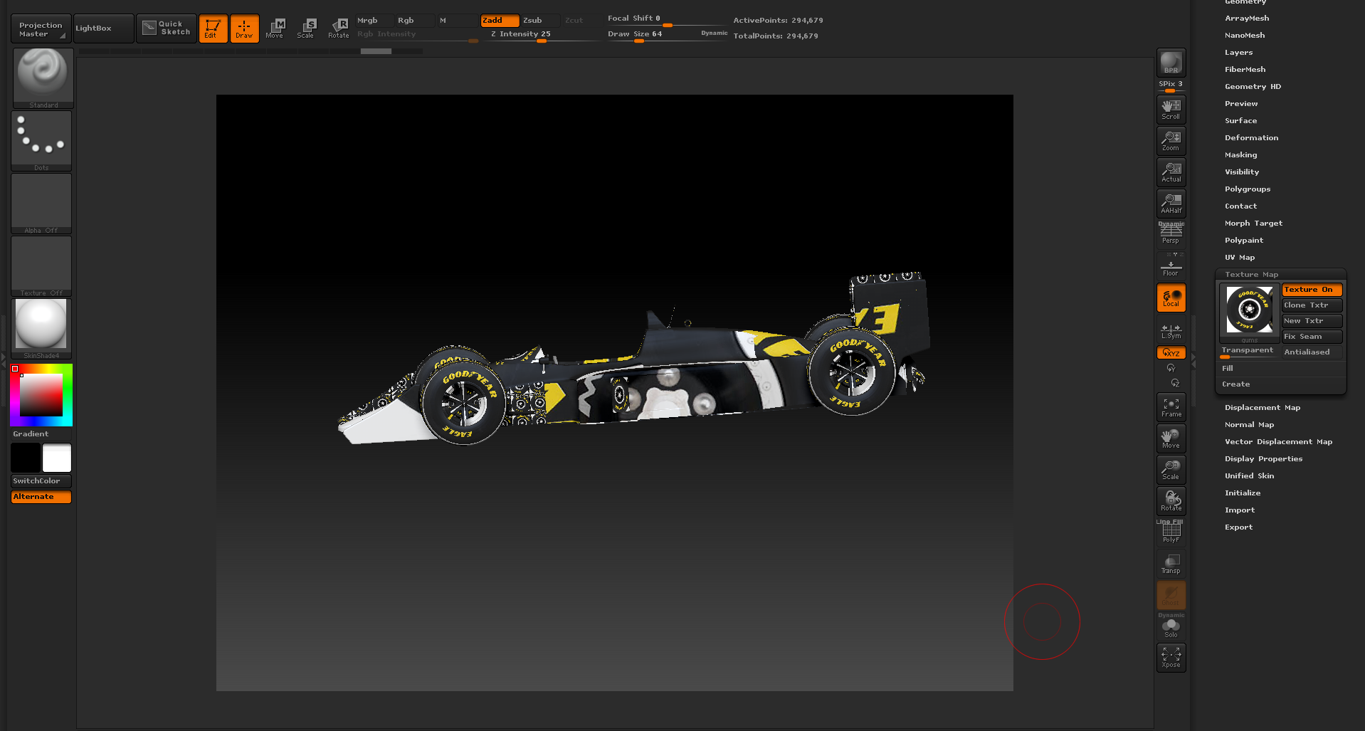Toggle Transp transparency mode

1171,563
